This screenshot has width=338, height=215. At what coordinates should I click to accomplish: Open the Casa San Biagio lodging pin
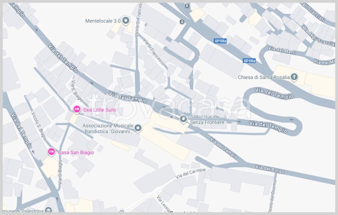[x=51, y=152]
